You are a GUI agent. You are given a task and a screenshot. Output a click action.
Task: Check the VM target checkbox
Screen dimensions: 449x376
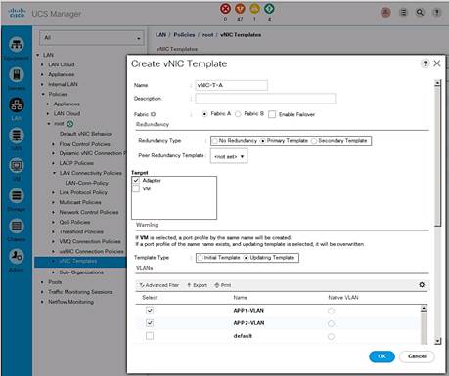[136, 188]
